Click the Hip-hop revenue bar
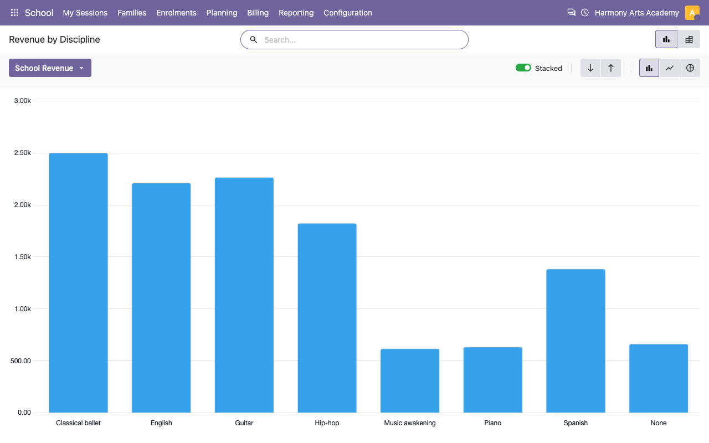 (327, 318)
